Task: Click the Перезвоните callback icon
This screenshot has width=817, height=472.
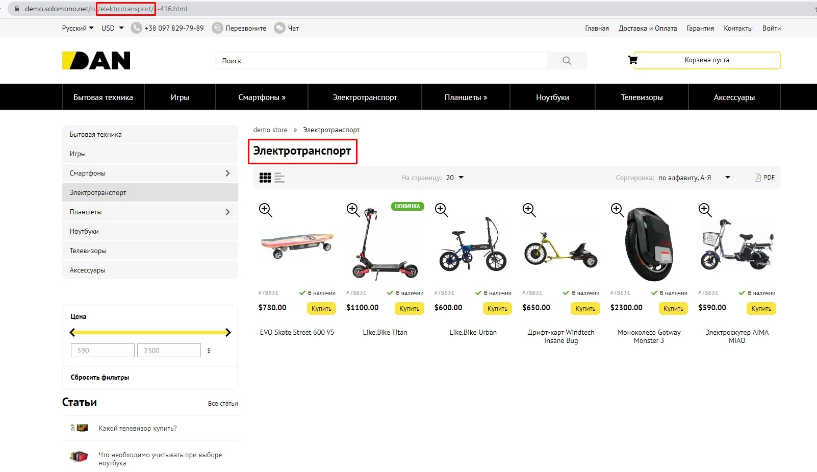Action: 219,28
